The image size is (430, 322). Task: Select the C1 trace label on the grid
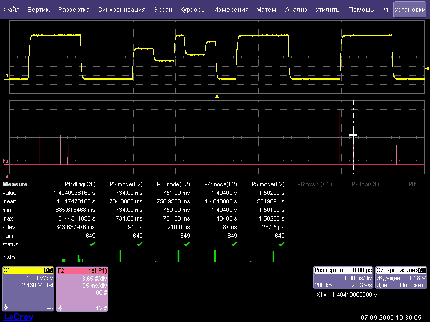pyautogui.click(x=5, y=76)
